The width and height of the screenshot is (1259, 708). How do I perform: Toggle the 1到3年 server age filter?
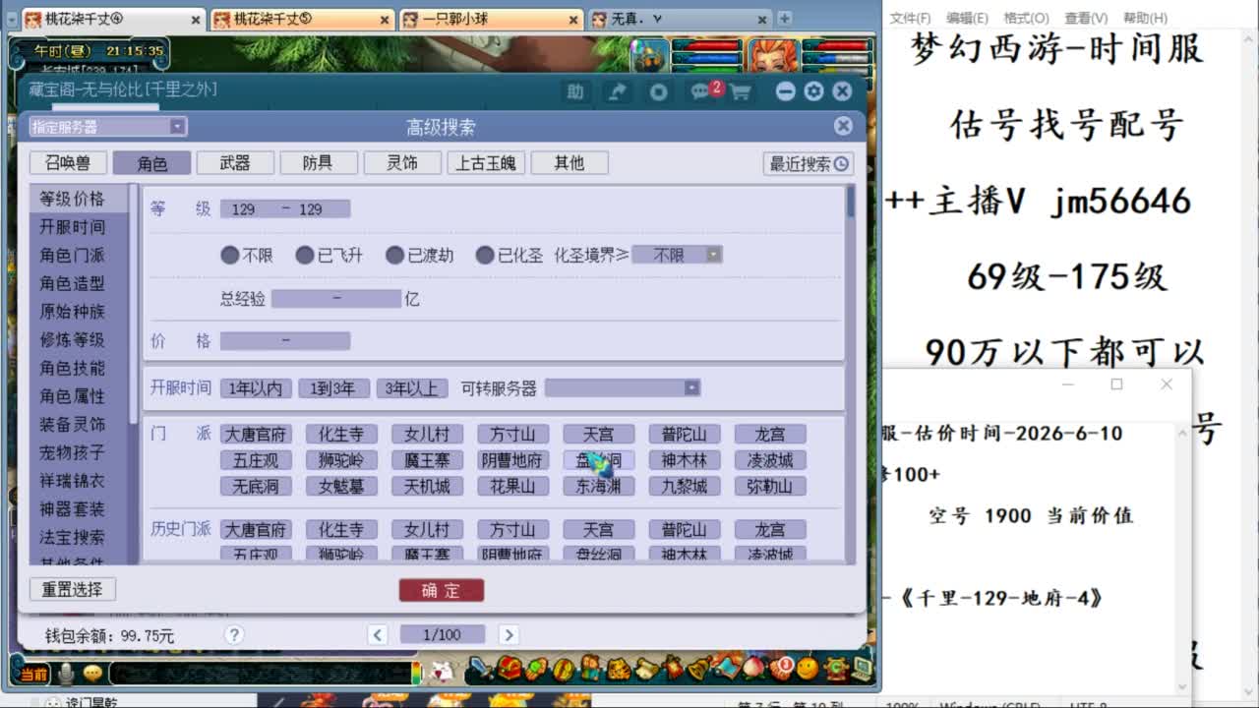pyautogui.click(x=333, y=388)
